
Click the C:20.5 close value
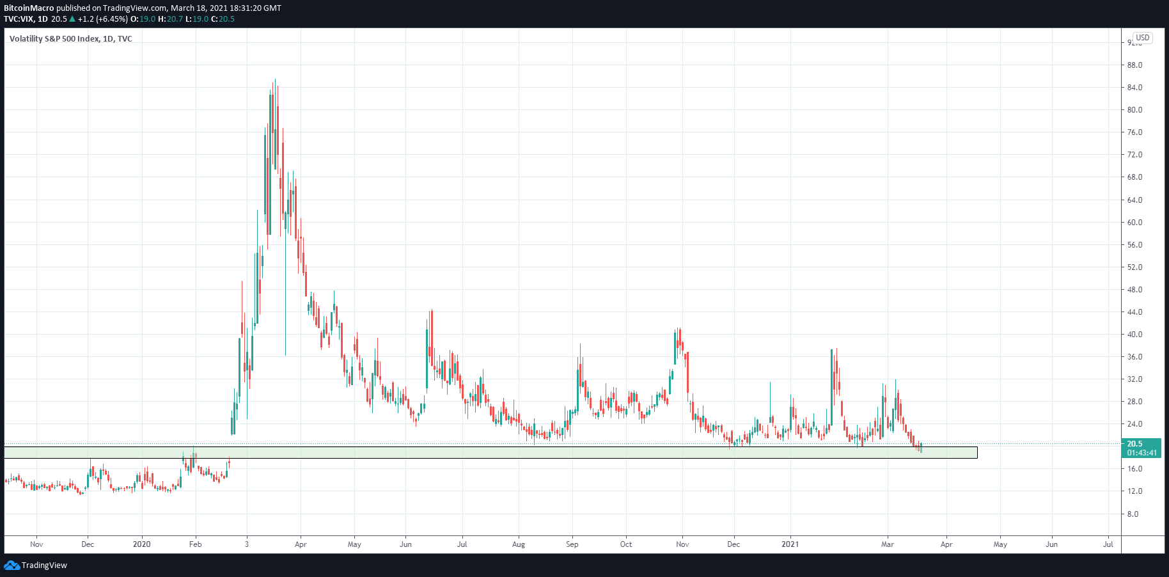[x=223, y=19]
